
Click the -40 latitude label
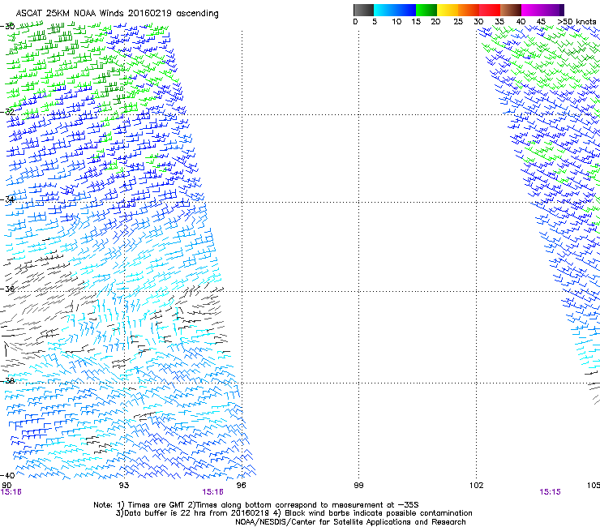pos(7,475)
